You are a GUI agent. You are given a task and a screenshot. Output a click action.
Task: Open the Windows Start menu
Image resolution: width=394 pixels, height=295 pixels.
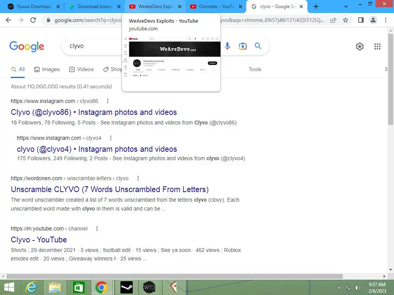(9, 287)
